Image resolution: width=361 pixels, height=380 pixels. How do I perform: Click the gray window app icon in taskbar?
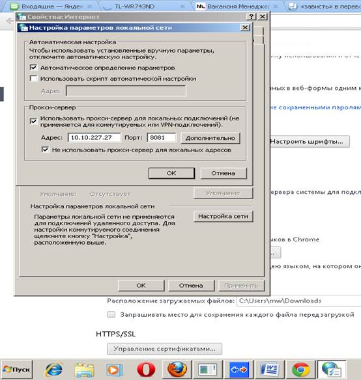(208, 370)
